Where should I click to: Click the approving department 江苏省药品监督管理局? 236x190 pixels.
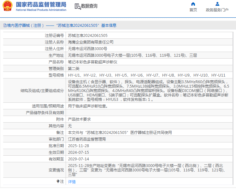[87, 139]
